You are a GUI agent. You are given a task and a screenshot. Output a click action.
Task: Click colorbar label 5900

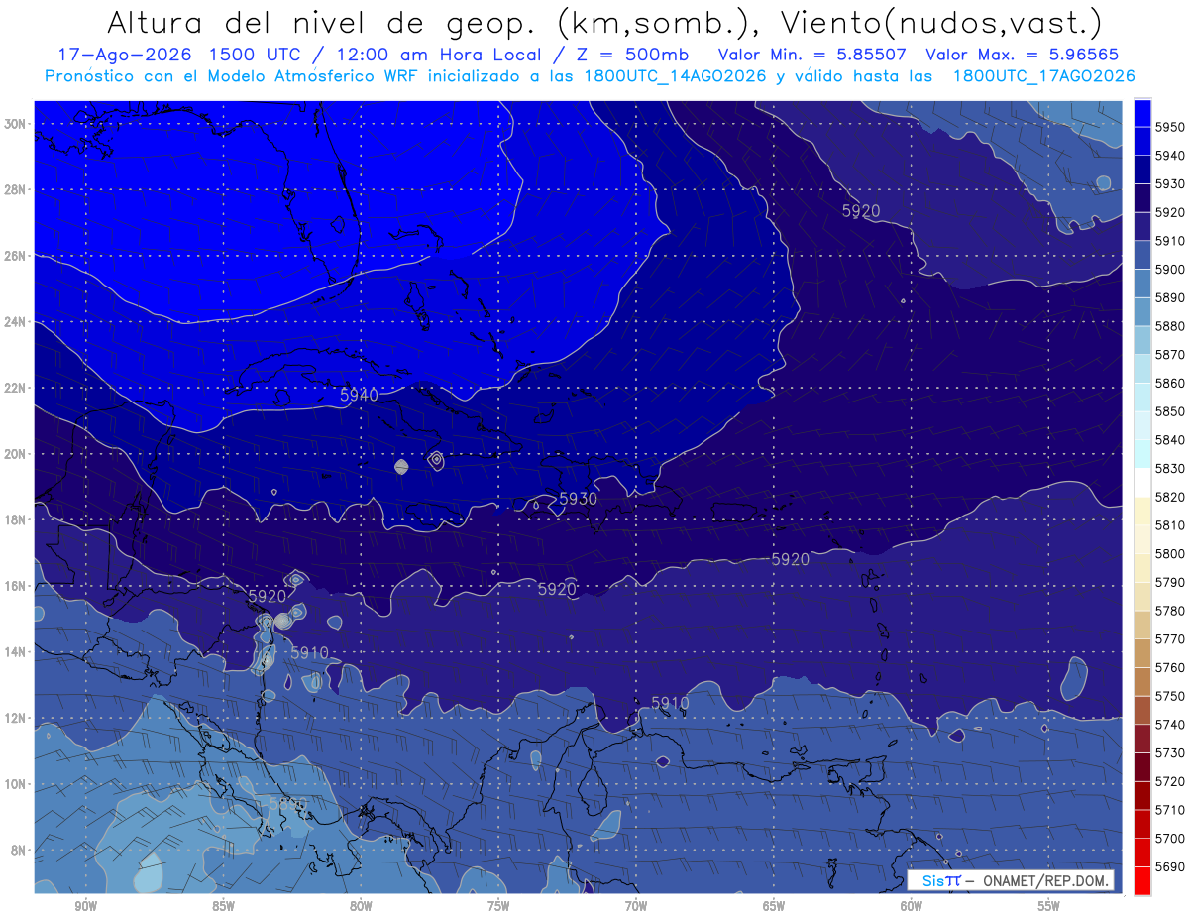click(x=1170, y=270)
